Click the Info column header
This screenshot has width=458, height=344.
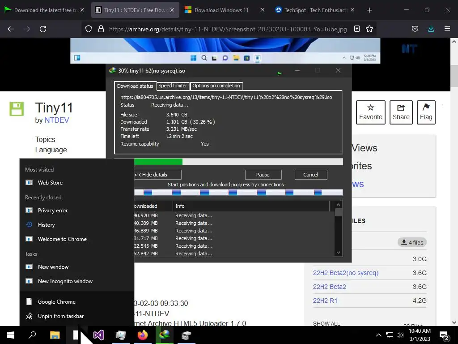point(251,206)
